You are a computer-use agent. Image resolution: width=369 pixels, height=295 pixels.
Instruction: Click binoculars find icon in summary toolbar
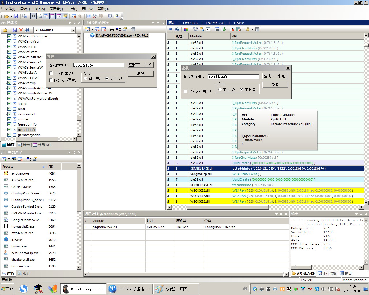(177, 29)
